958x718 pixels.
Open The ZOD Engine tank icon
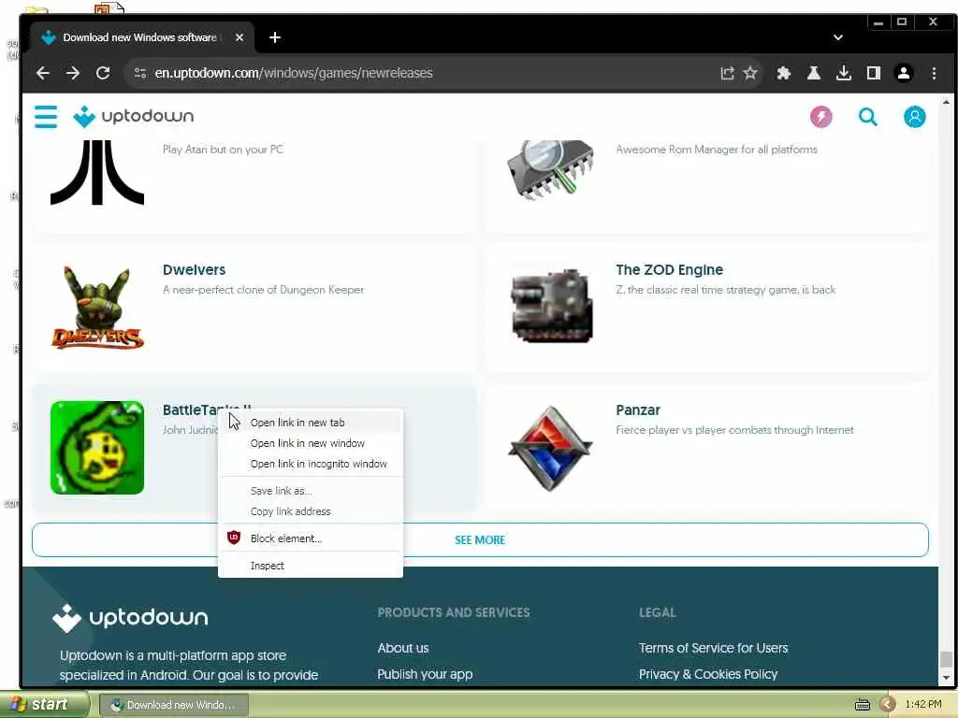(x=552, y=307)
